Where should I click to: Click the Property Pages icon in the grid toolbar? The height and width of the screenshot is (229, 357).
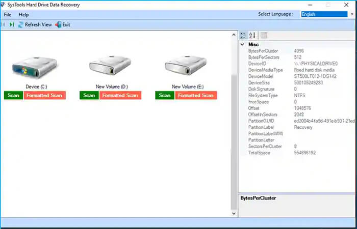pos(264,36)
